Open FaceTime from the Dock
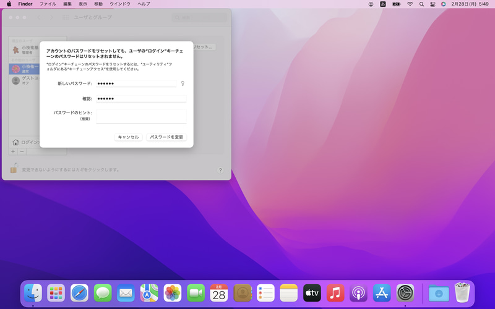Image resolution: width=495 pixels, height=309 pixels. [x=196, y=293]
